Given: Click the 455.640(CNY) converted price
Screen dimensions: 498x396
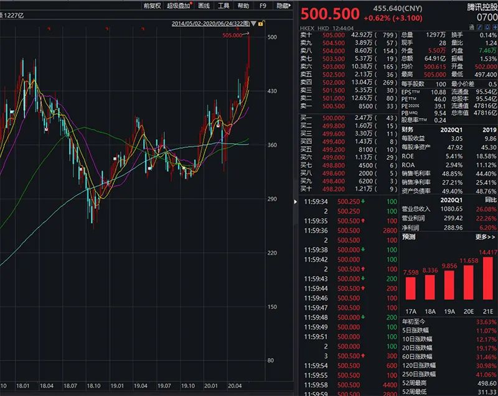Looking at the screenshot, I should click(398, 9).
